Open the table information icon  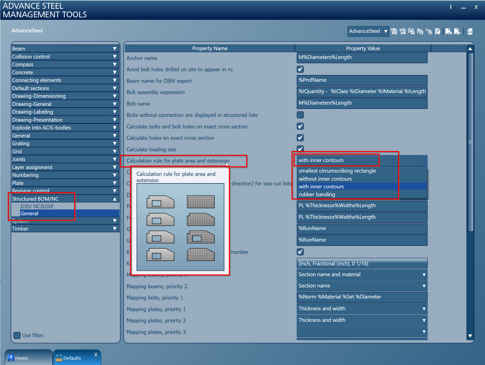429,31
